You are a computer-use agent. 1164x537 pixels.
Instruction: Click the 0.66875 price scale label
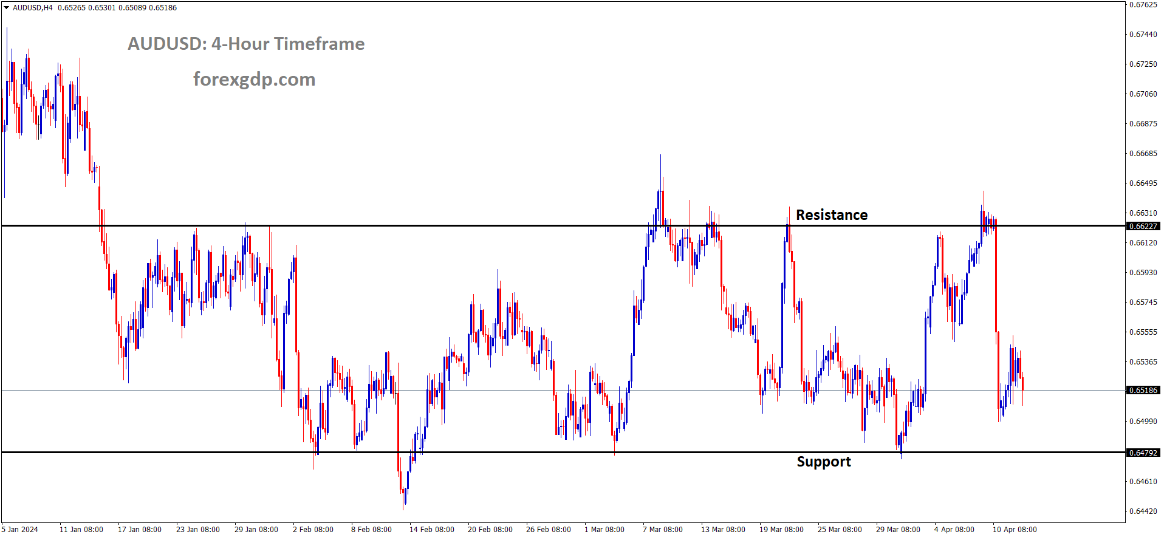pos(1143,123)
